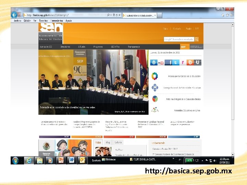Click the stop X icon in address bar
The width and height of the screenshot is (247, 185).
[120, 15]
